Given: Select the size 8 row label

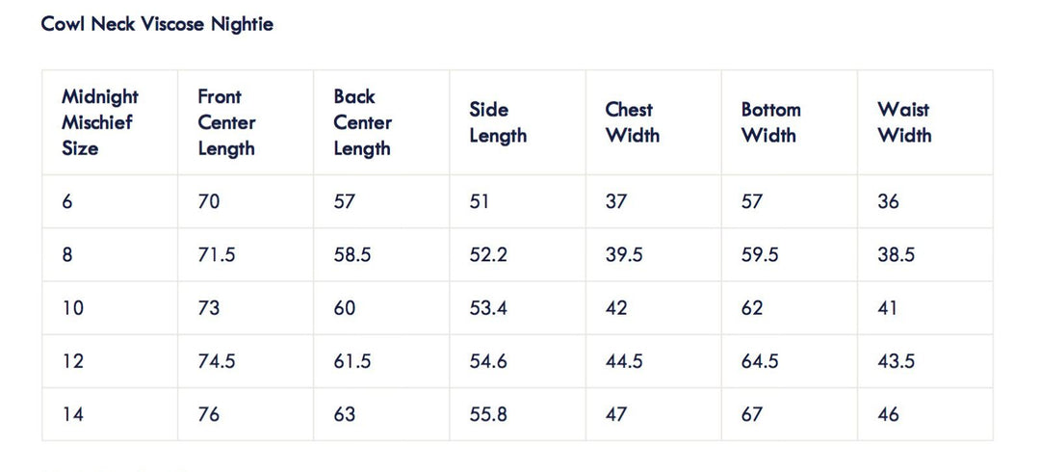Looking at the screenshot, I should click(x=67, y=255).
